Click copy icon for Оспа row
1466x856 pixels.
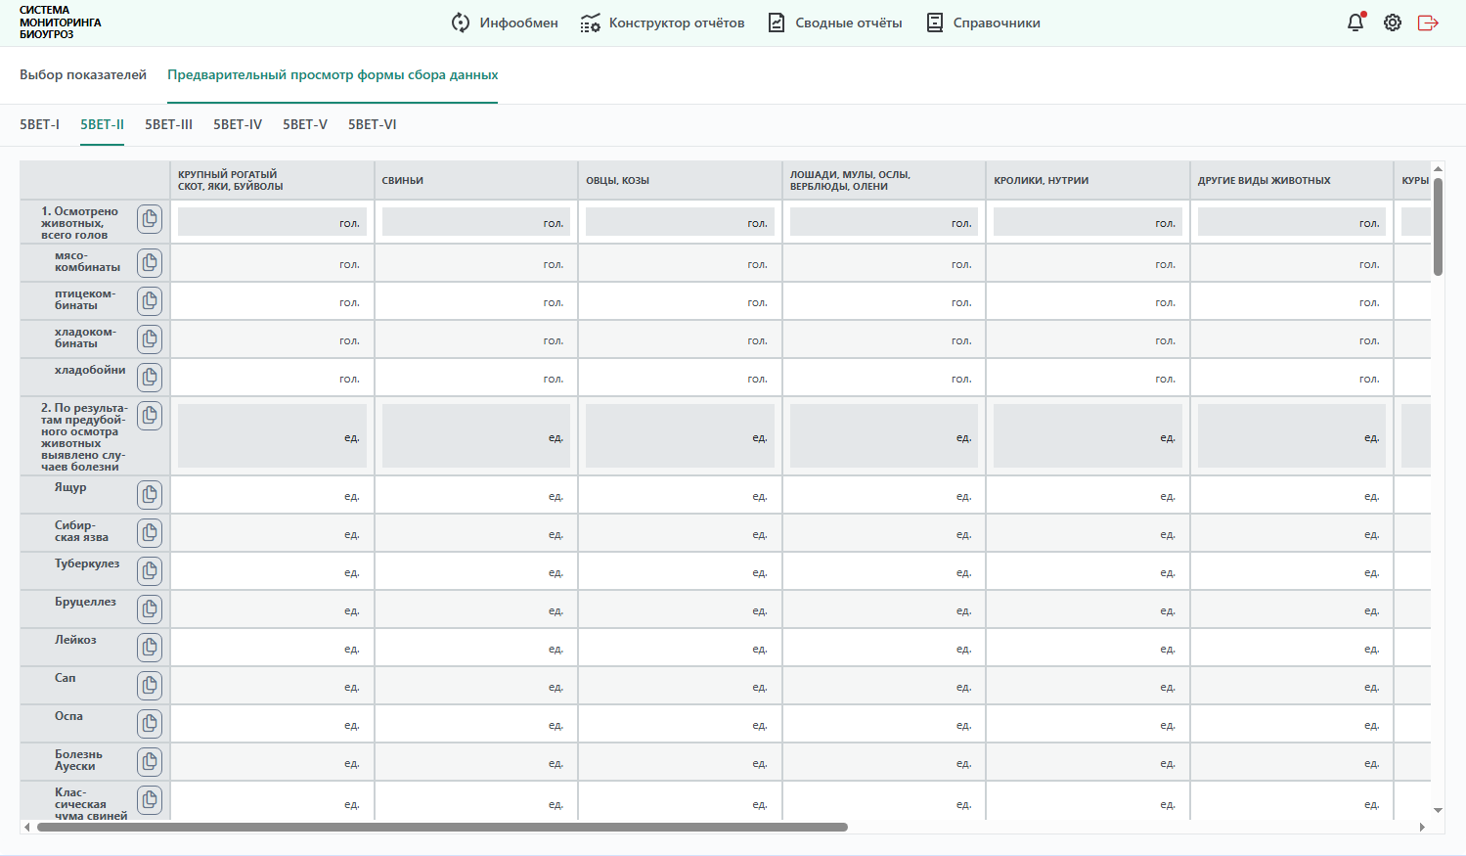tap(150, 724)
